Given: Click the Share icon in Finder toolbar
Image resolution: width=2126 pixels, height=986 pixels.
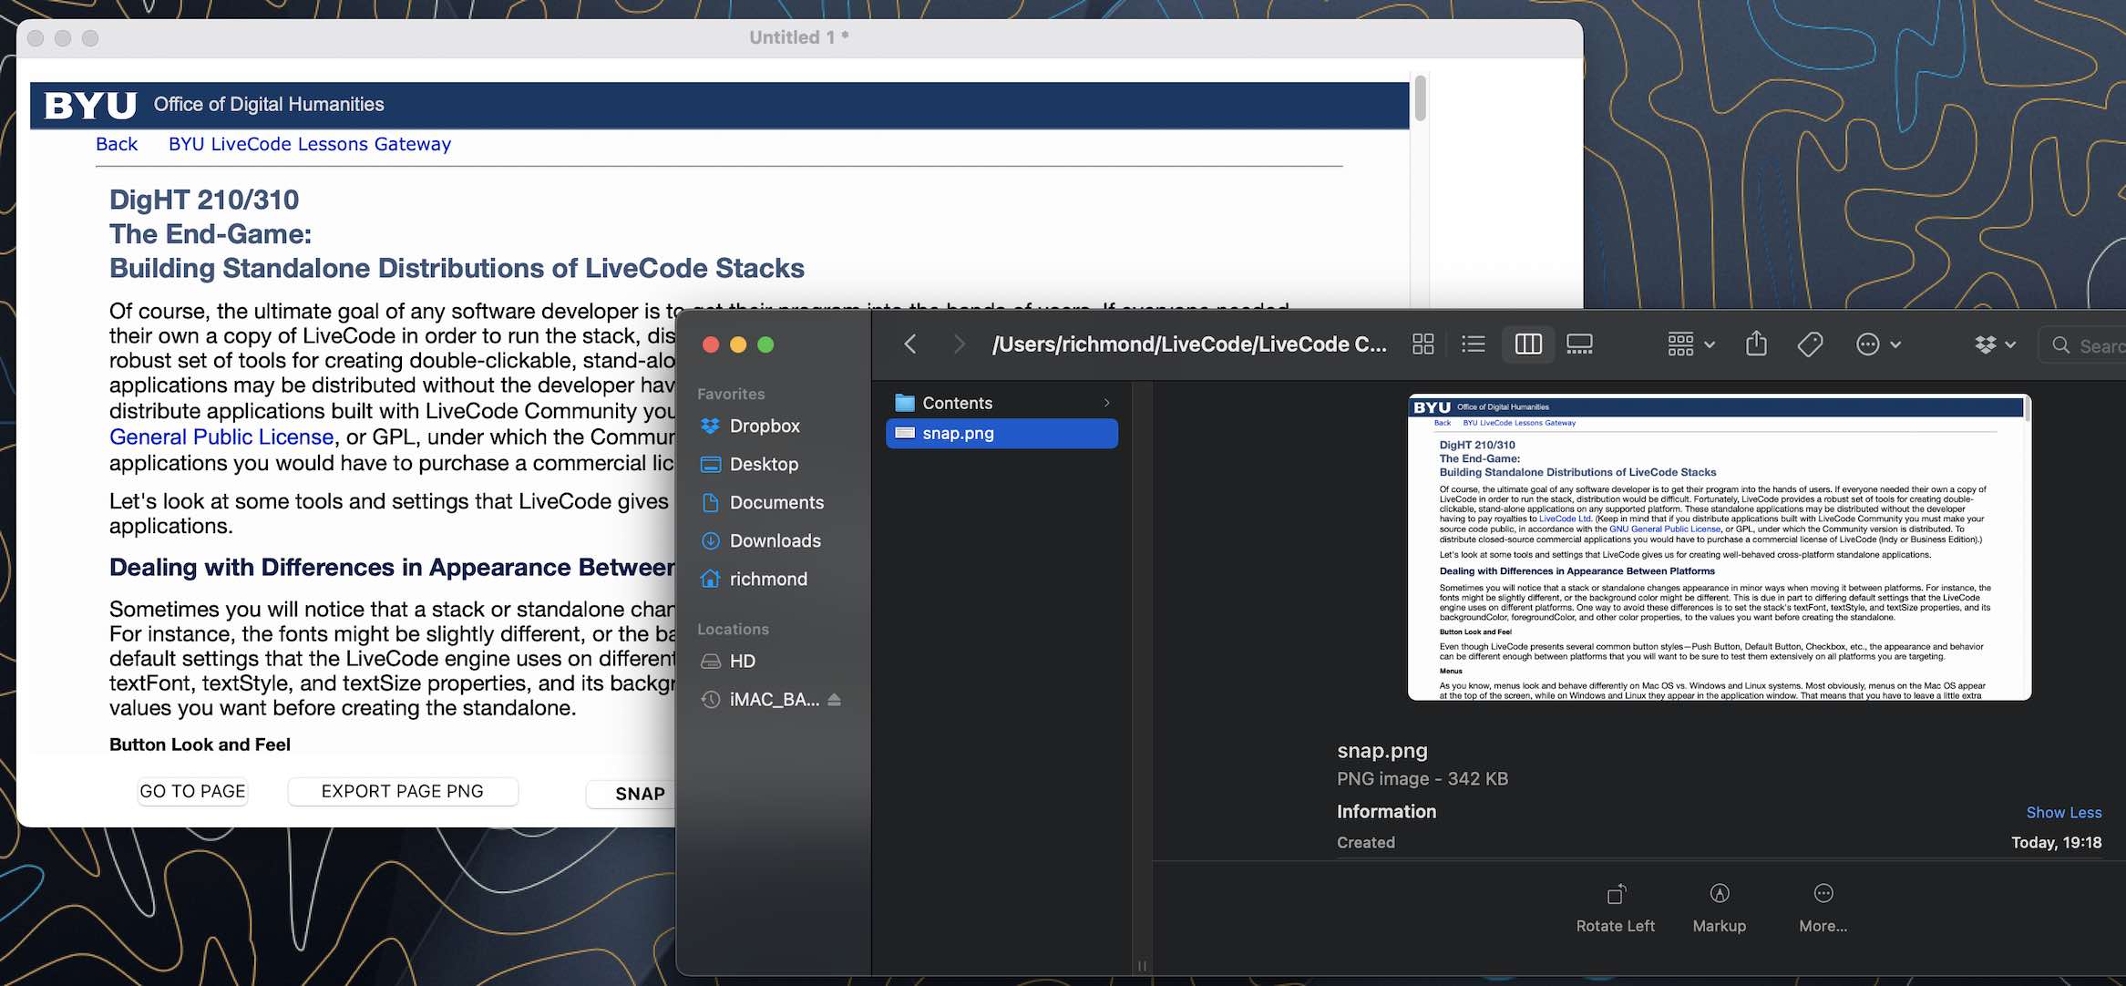Looking at the screenshot, I should pos(1756,344).
